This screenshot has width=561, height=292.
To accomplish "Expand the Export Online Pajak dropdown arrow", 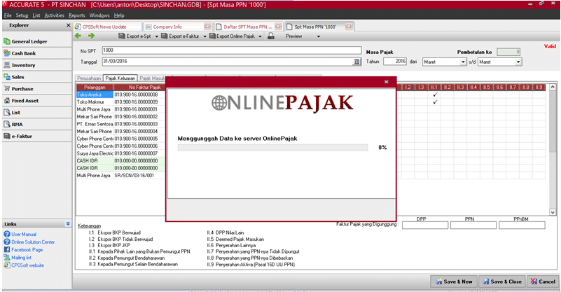I will 260,36.
